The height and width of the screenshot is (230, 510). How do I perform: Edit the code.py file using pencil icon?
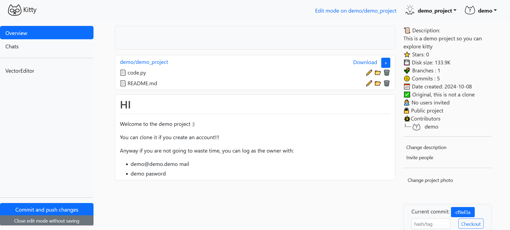369,72
